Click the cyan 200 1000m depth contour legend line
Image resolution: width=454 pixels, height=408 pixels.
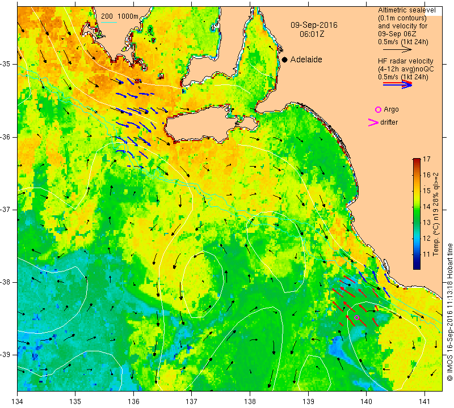(108, 22)
